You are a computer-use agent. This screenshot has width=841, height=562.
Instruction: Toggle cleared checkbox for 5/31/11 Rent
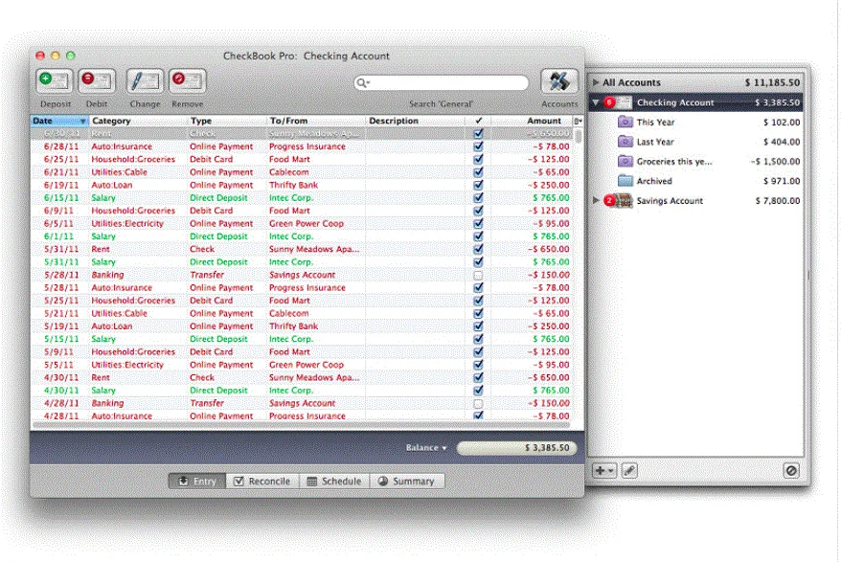point(478,249)
